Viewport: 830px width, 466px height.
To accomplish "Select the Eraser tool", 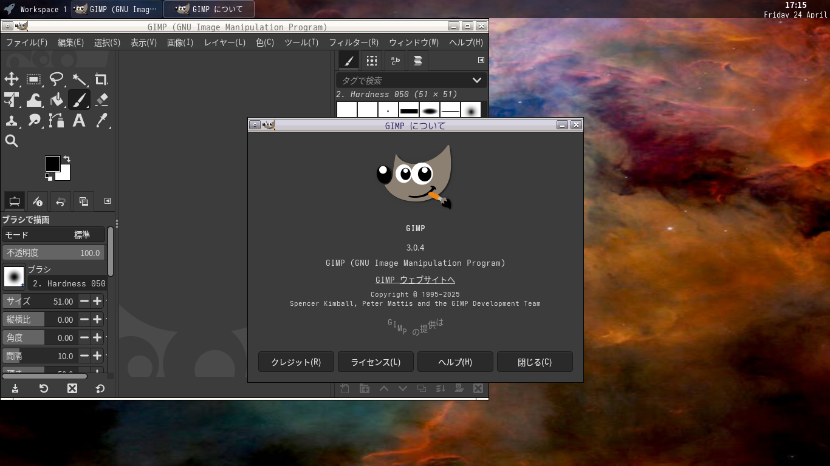I will (x=101, y=100).
